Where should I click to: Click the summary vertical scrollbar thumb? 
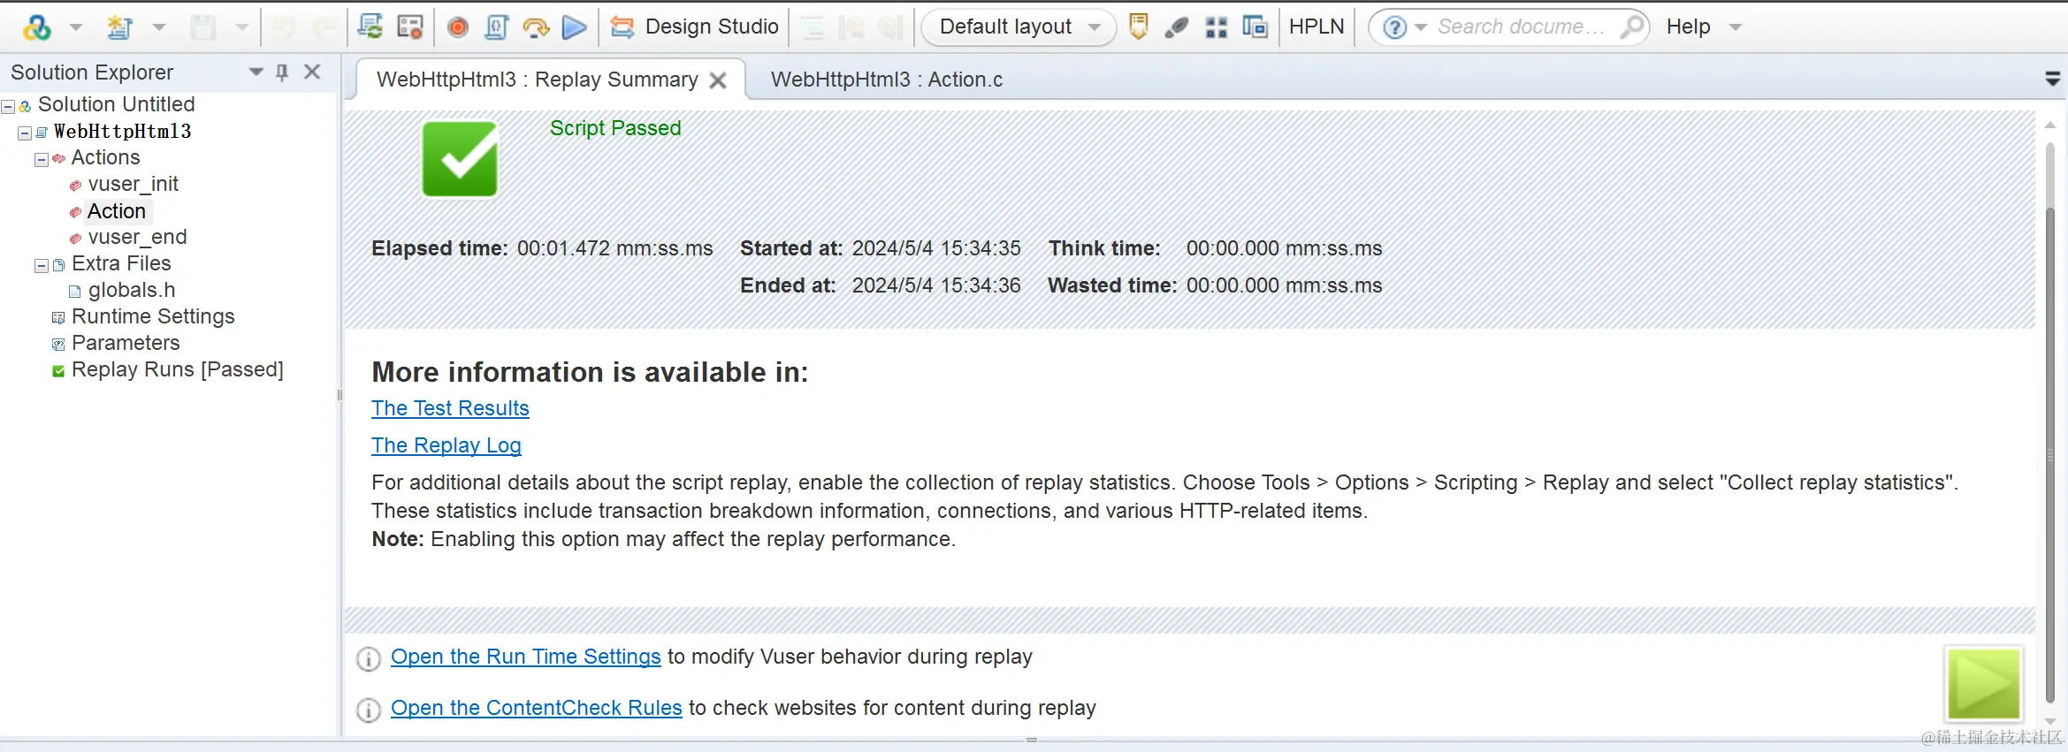click(x=2050, y=455)
